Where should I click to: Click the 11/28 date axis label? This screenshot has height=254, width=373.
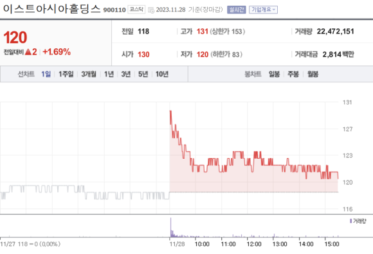(177, 244)
